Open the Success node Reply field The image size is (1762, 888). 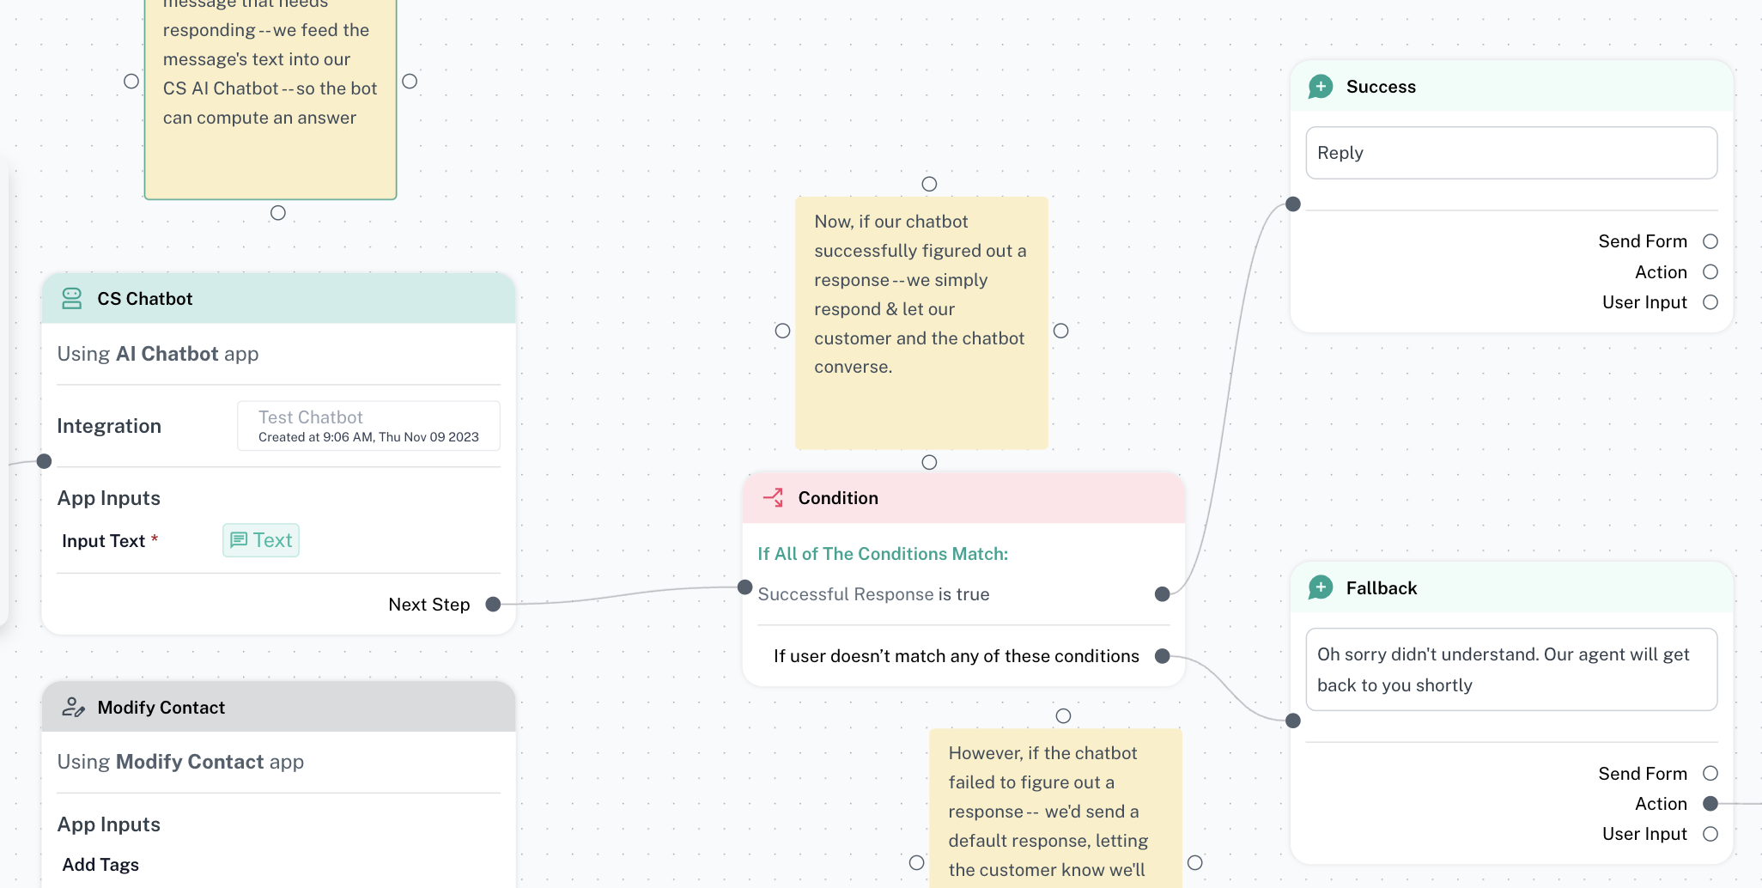point(1510,153)
